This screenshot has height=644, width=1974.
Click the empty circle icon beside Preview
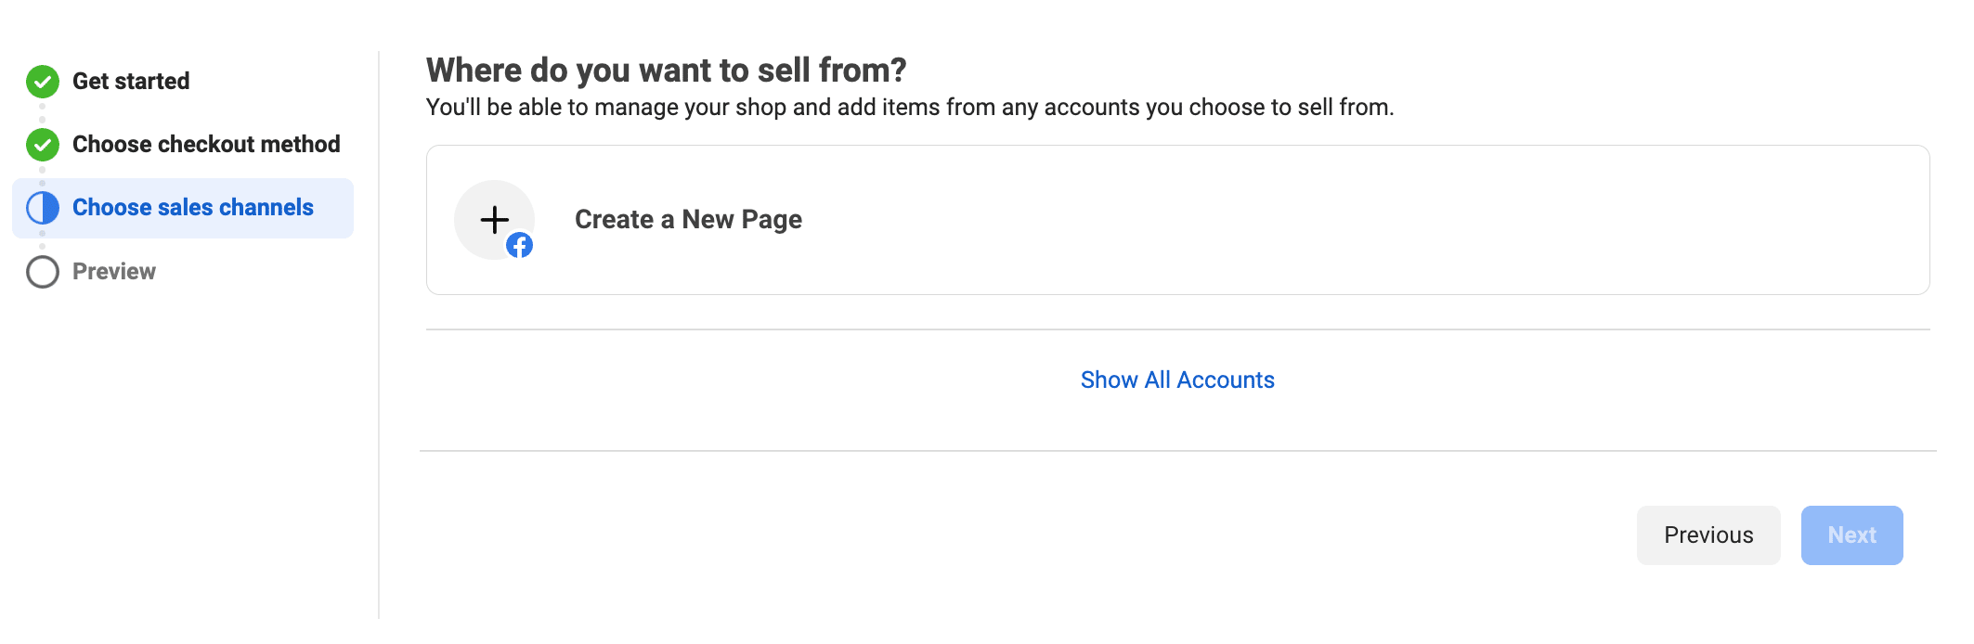[43, 272]
